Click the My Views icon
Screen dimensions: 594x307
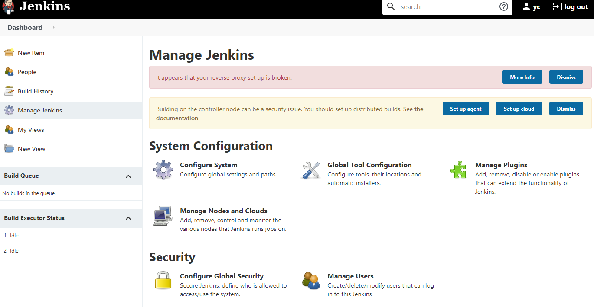click(9, 130)
